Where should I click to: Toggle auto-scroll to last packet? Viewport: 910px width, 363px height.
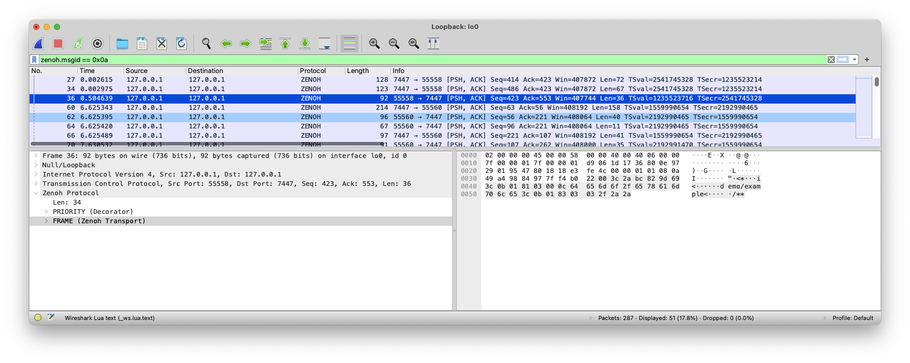325,43
